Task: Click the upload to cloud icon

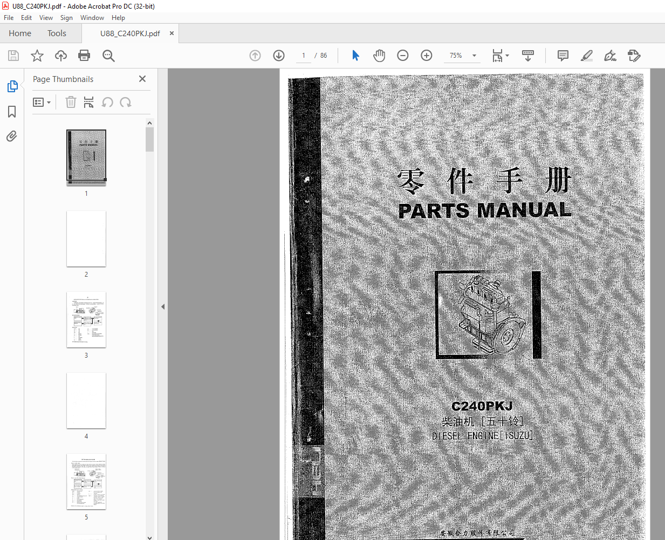Action: 61,56
